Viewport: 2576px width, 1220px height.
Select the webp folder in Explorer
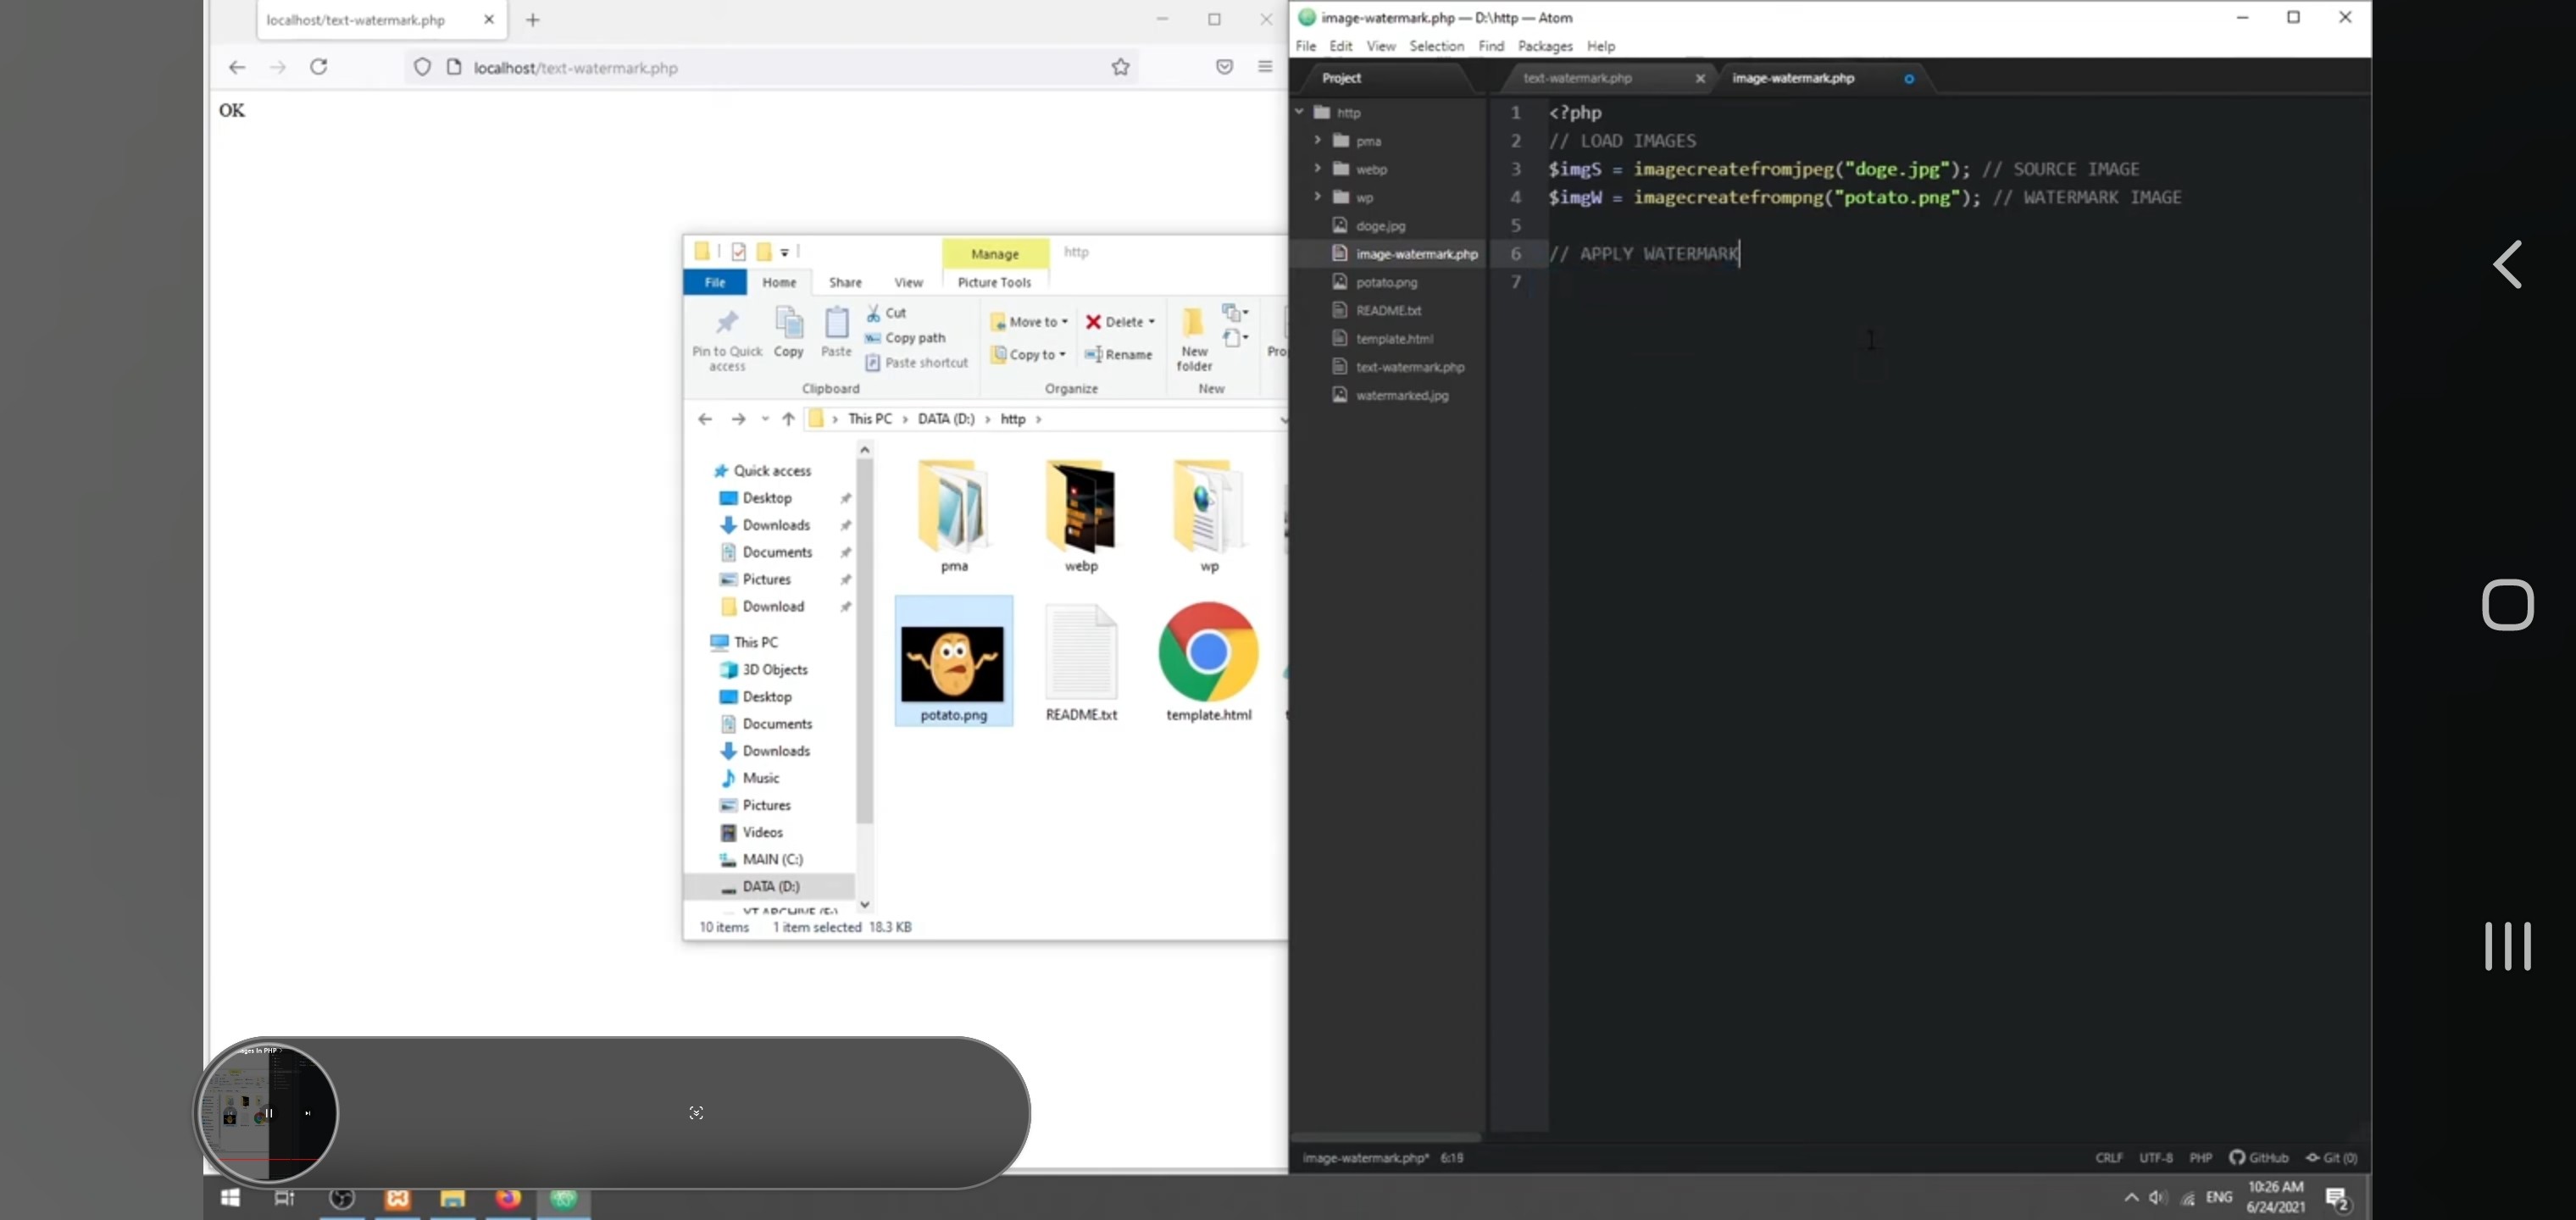1081,516
